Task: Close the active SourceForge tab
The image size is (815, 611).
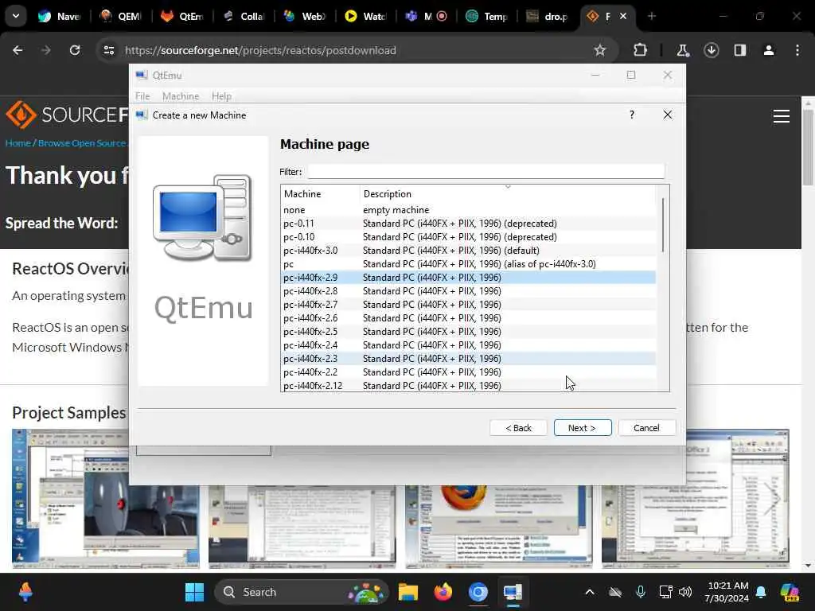Action: pyautogui.click(x=623, y=16)
